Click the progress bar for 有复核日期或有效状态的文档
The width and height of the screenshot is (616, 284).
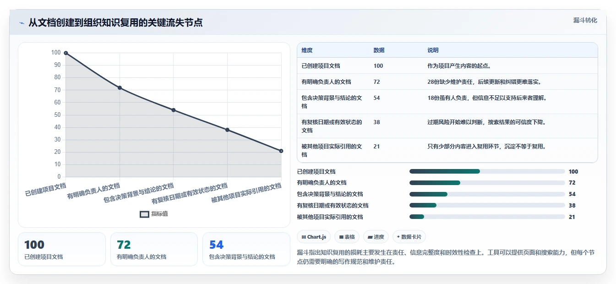click(487, 206)
